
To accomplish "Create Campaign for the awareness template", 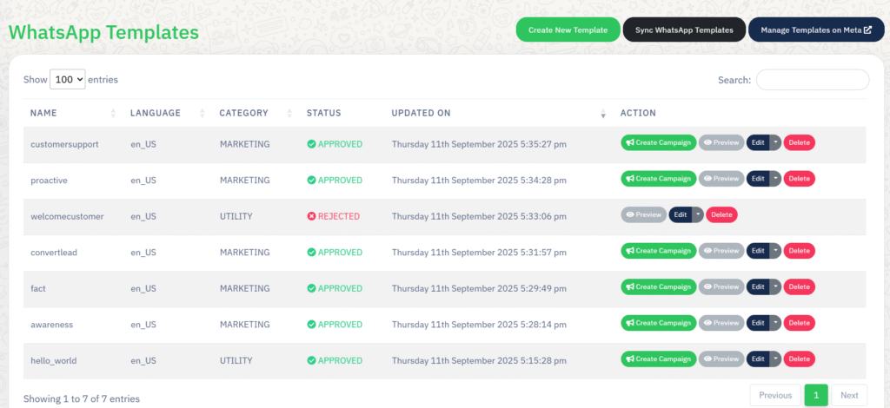I will (x=659, y=323).
